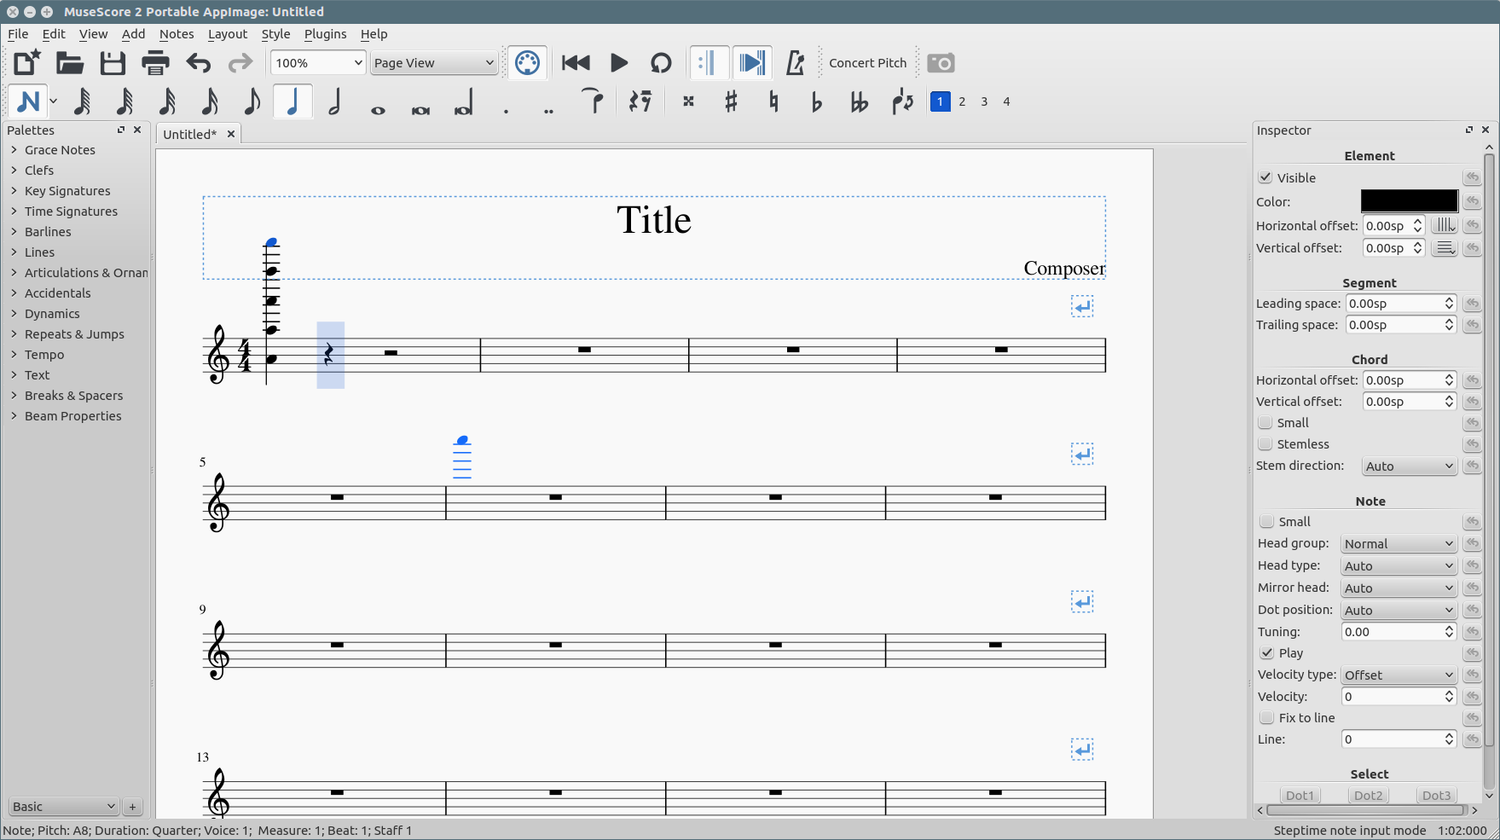Open the Stem direction dropdown
This screenshot has width=1500, height=840.
(1409, 466)
